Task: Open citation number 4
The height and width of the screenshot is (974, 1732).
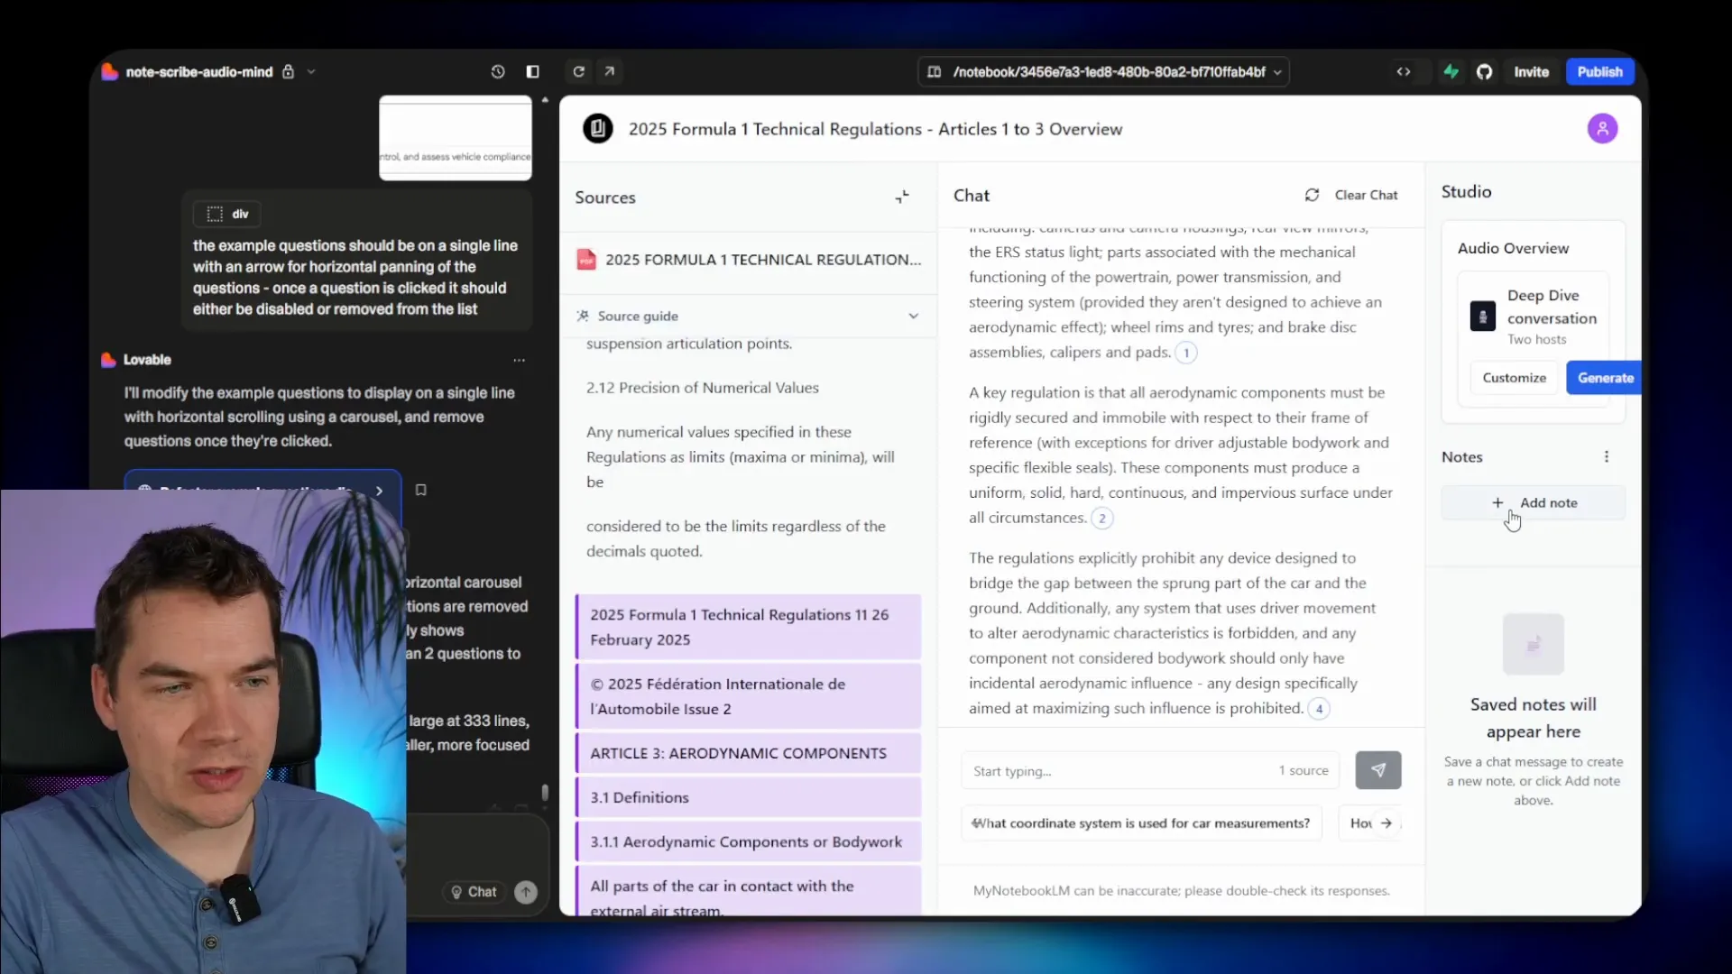Action: (x=1319, y=709)
